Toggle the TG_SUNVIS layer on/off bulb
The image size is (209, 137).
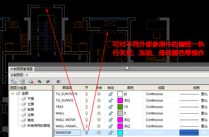86,100
